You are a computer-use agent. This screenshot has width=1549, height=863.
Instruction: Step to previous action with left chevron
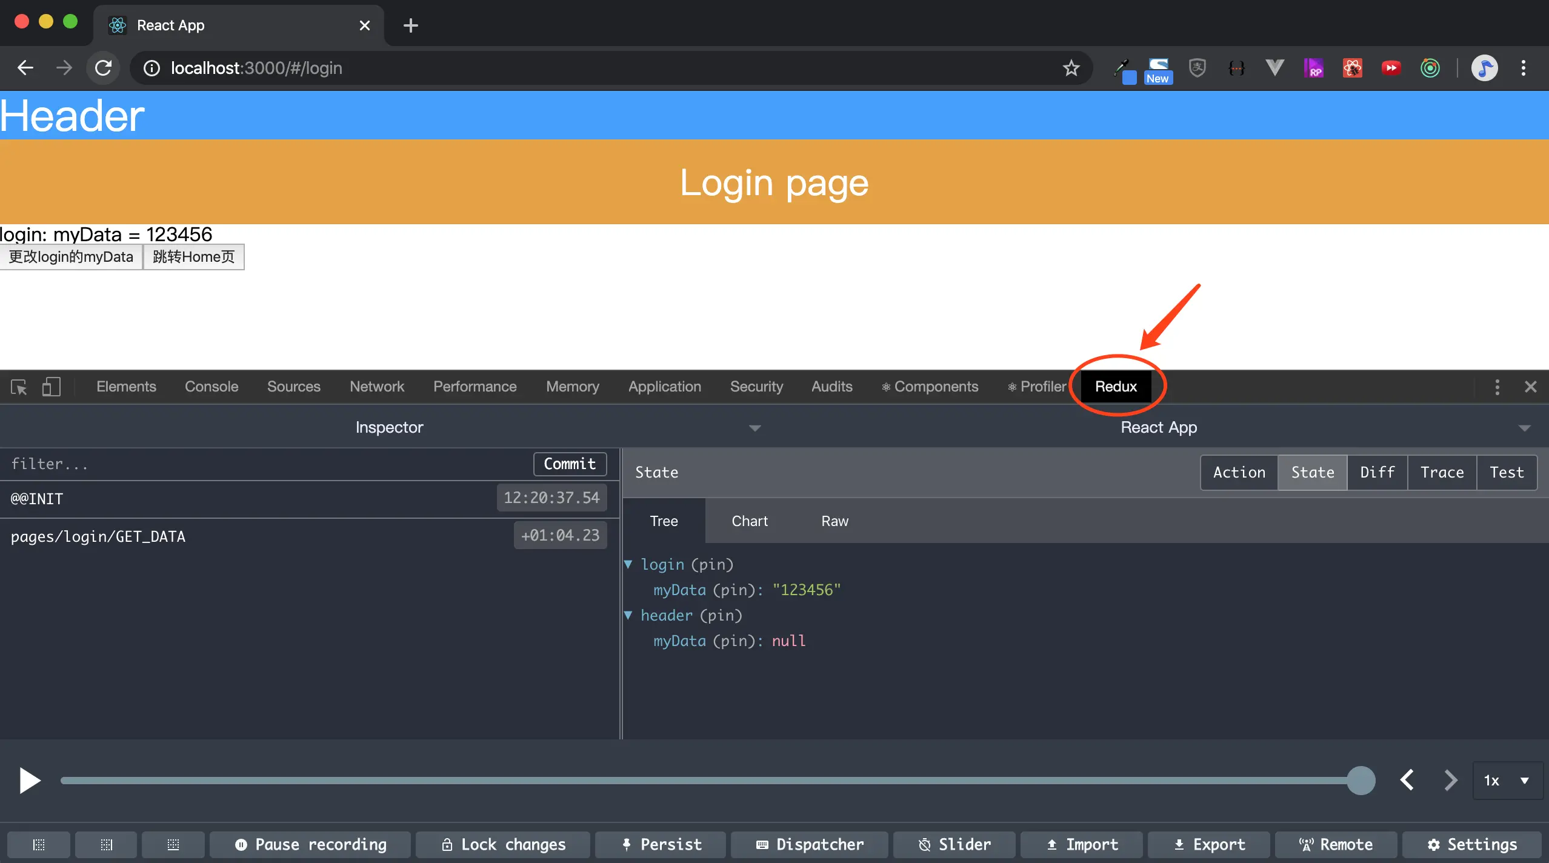(x=1407, y=780)
